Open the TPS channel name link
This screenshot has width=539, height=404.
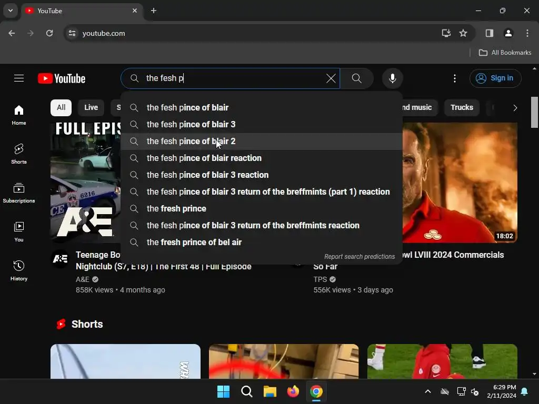tap(320, 279)
